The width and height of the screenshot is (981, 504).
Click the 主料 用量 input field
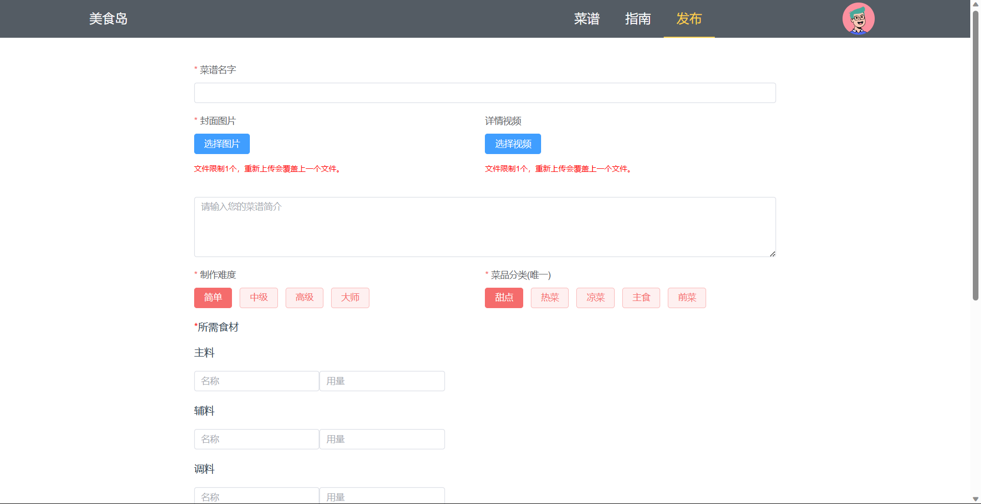pyautogui.click(x=382, y=381)
